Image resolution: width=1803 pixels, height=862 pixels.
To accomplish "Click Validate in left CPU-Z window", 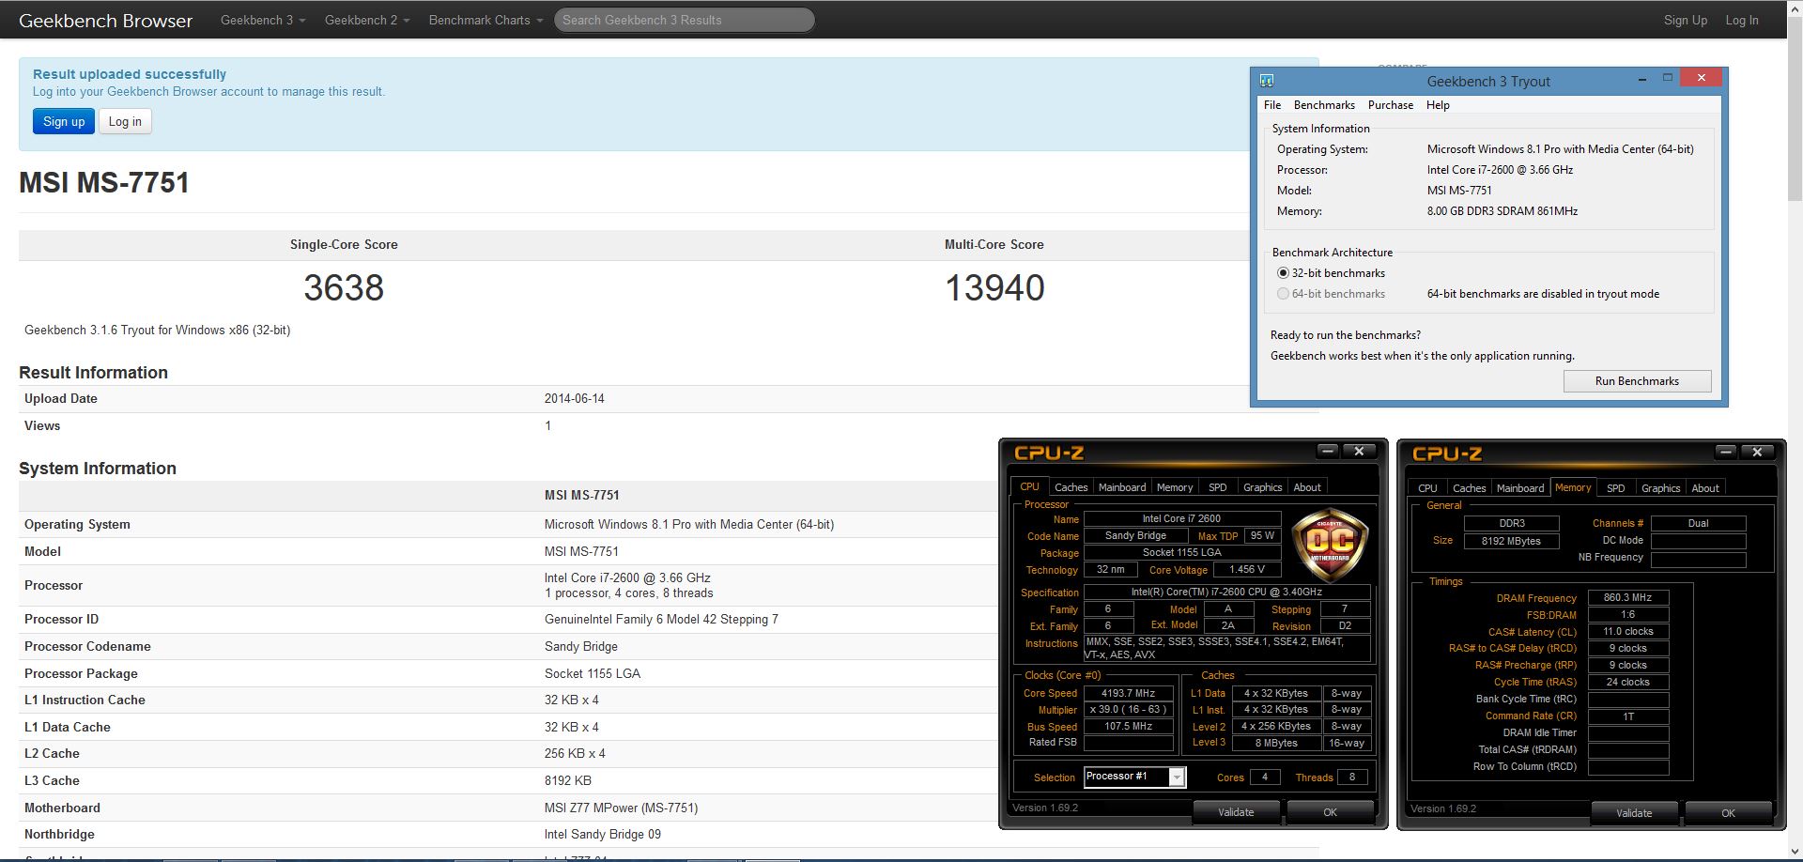I will [1236, 812].
